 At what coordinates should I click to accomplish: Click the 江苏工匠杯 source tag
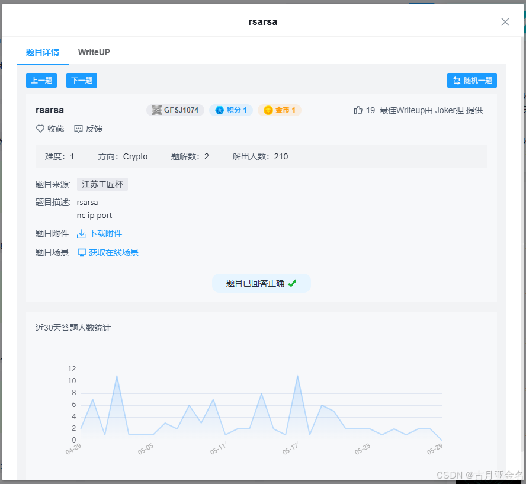tap(102, 184)
